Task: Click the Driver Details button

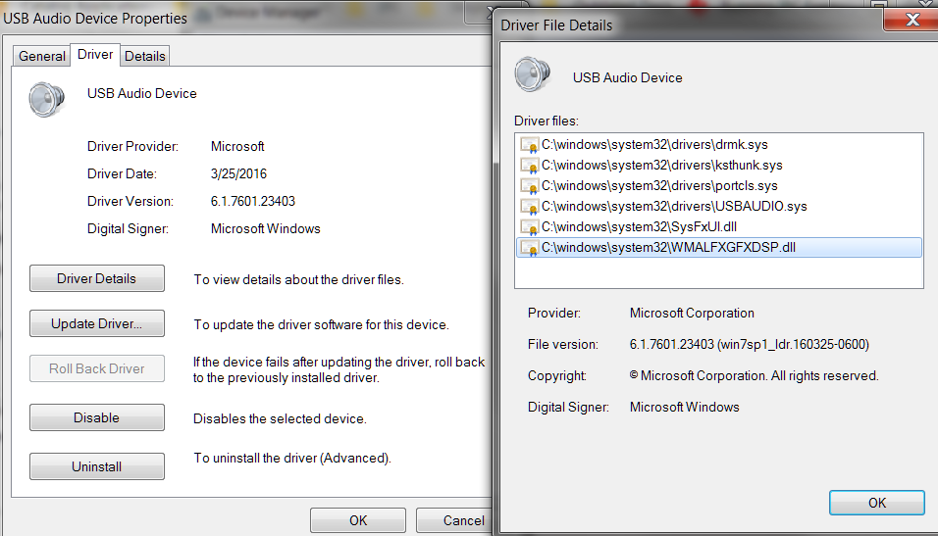Action: tap(97, 278)
